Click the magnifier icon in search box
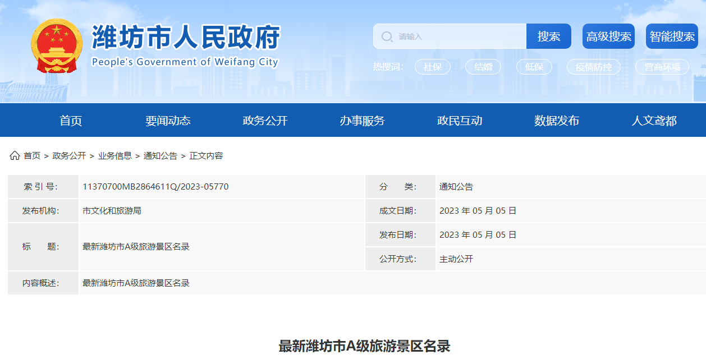 point(387,36)
